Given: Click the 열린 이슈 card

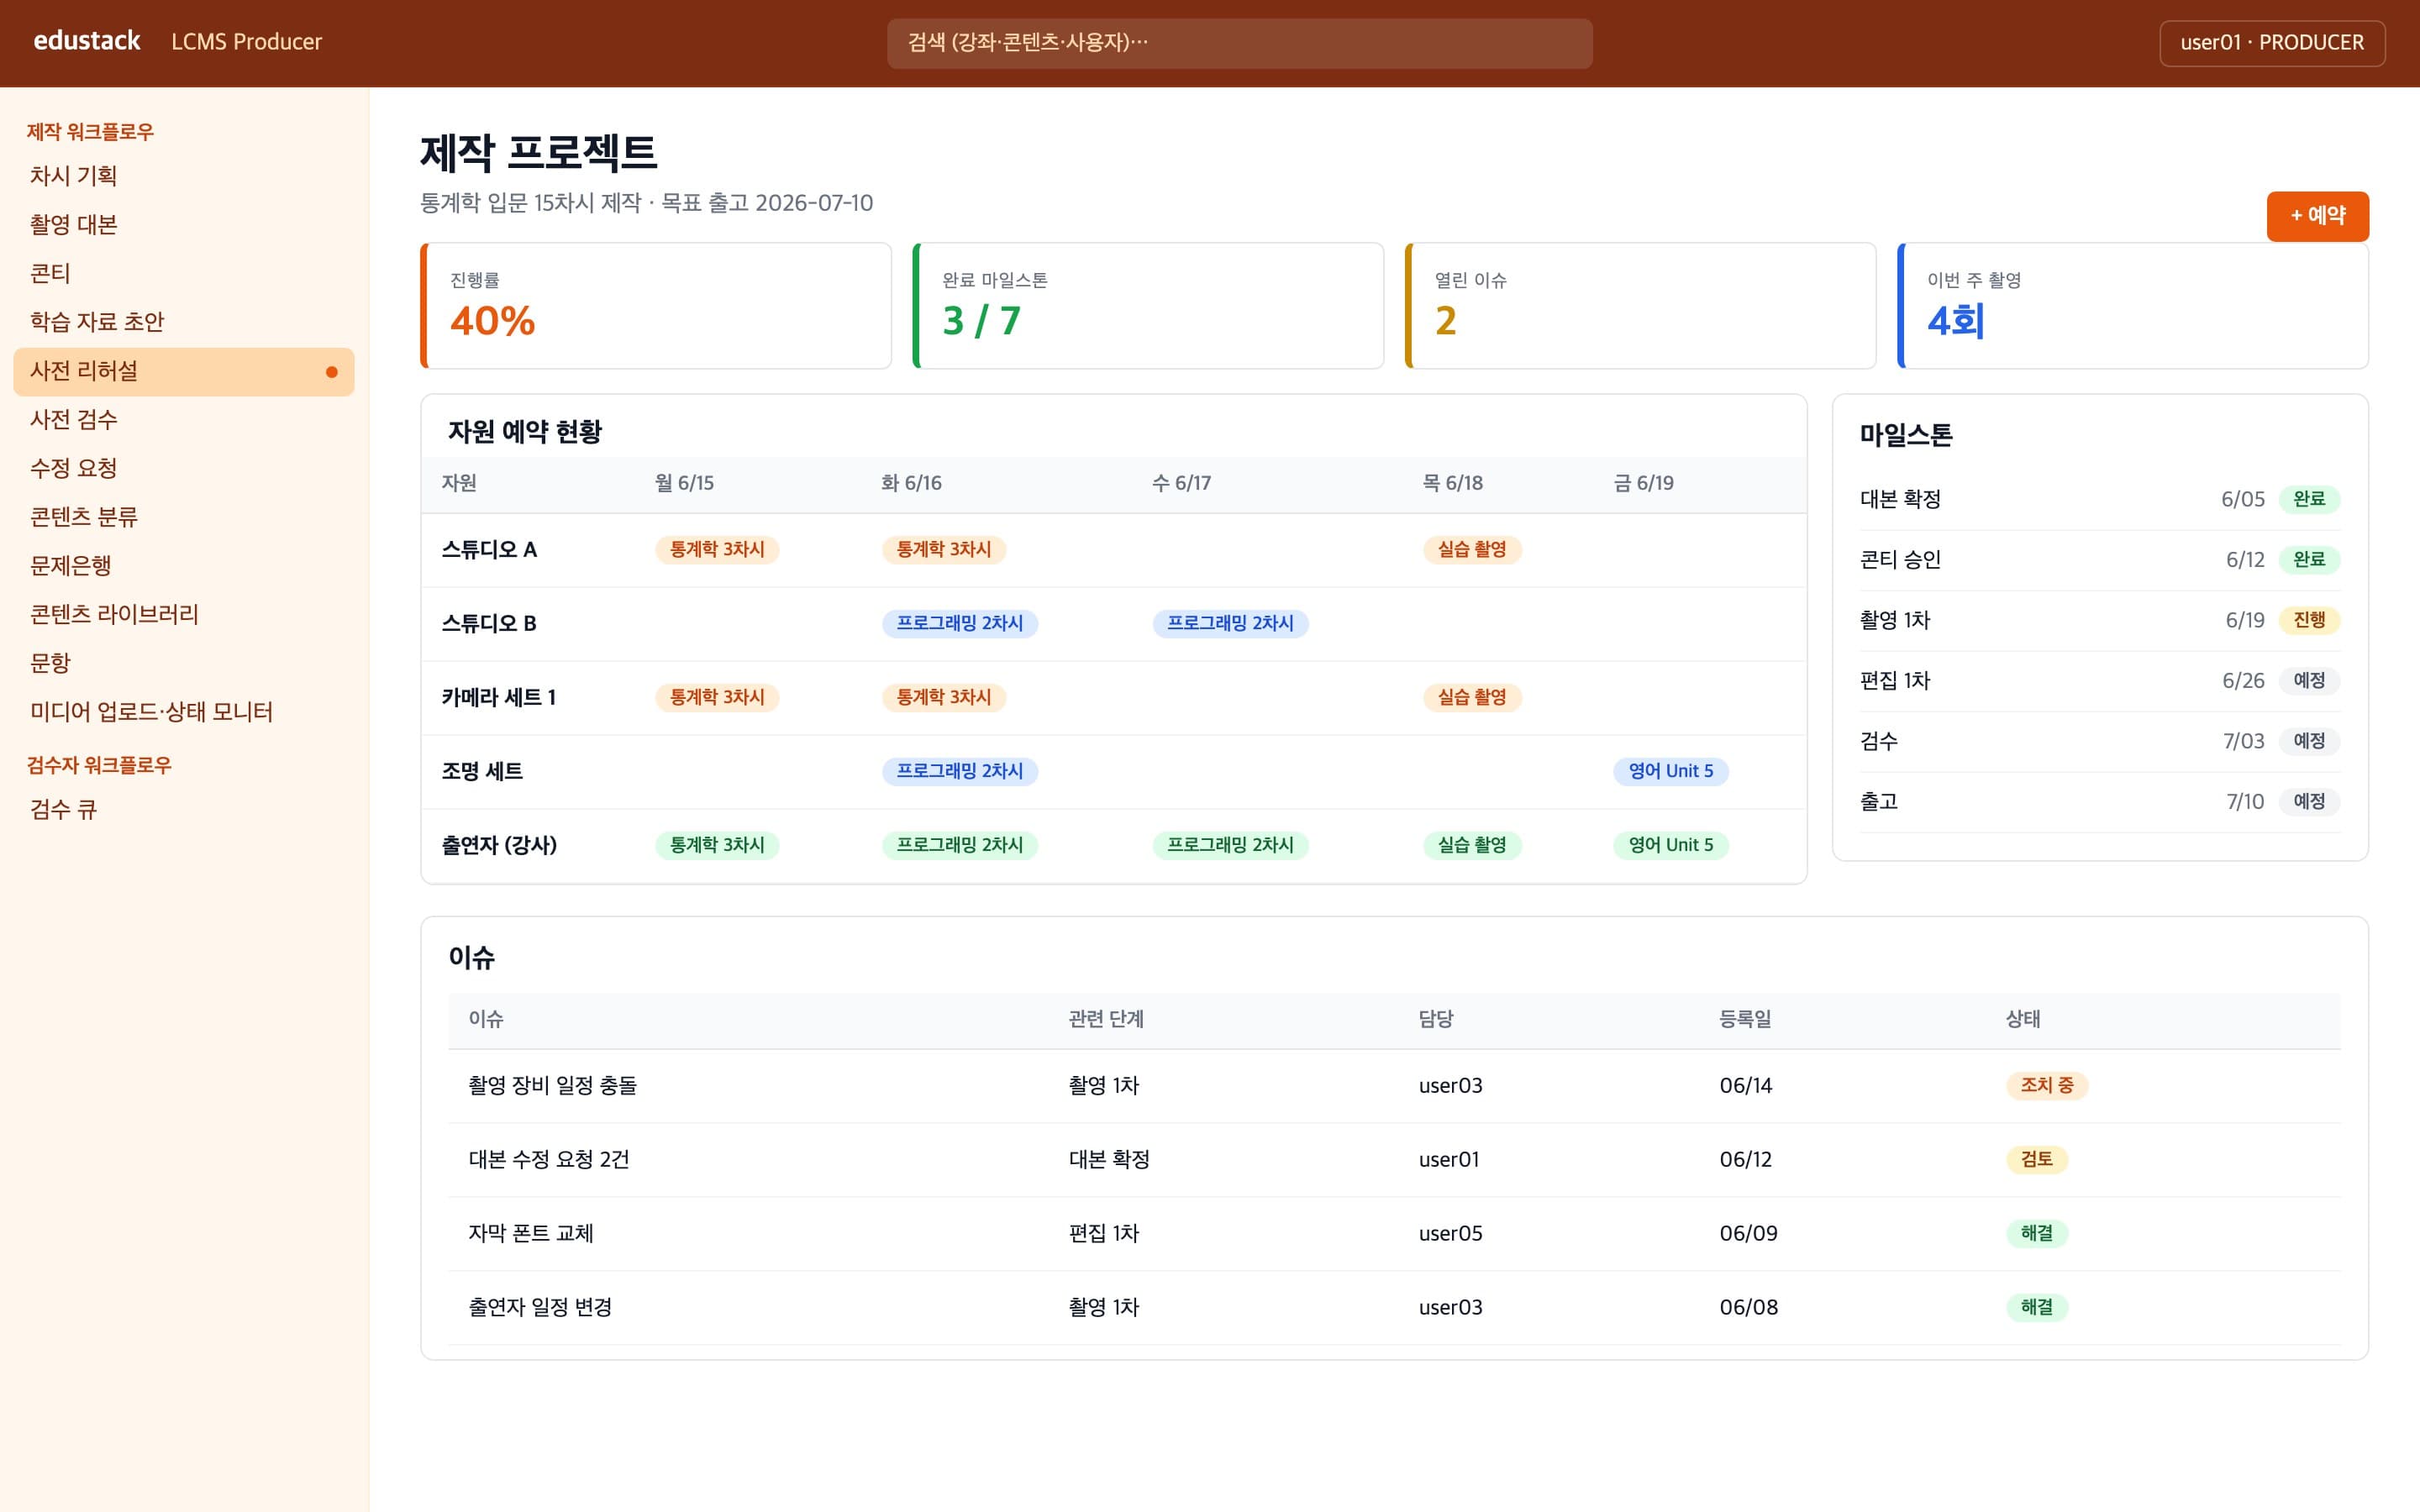Looking at the screenshot, I should point(1640,306).
